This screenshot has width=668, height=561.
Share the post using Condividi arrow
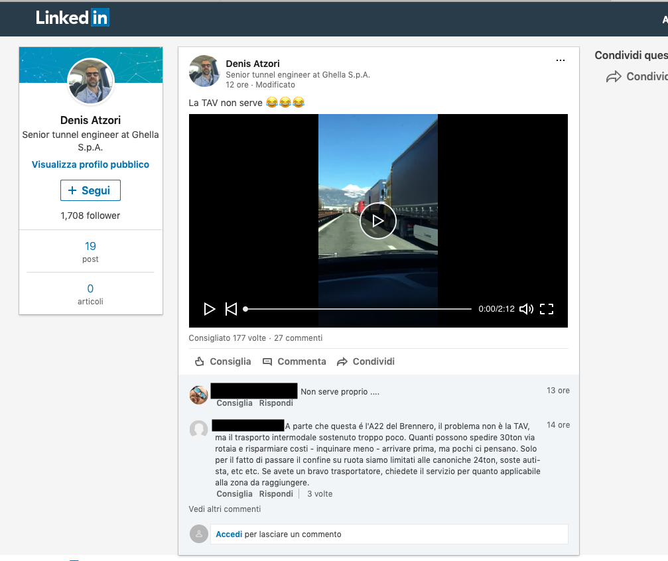tap(366, 361)
